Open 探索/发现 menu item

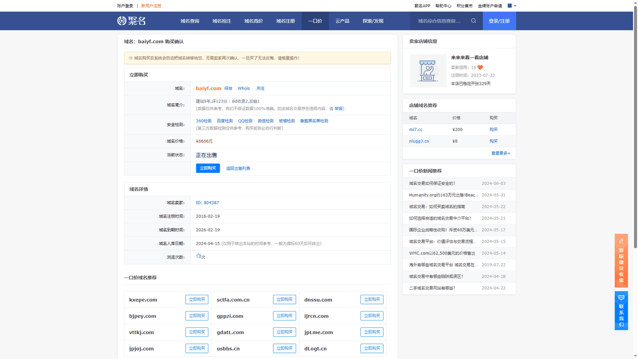pyautogui.click(x=373, y=21)
